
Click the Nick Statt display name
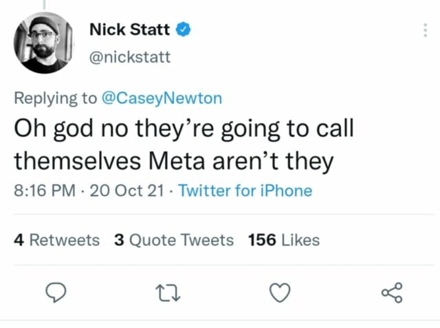pyautogui.click(x=130, y=29)
